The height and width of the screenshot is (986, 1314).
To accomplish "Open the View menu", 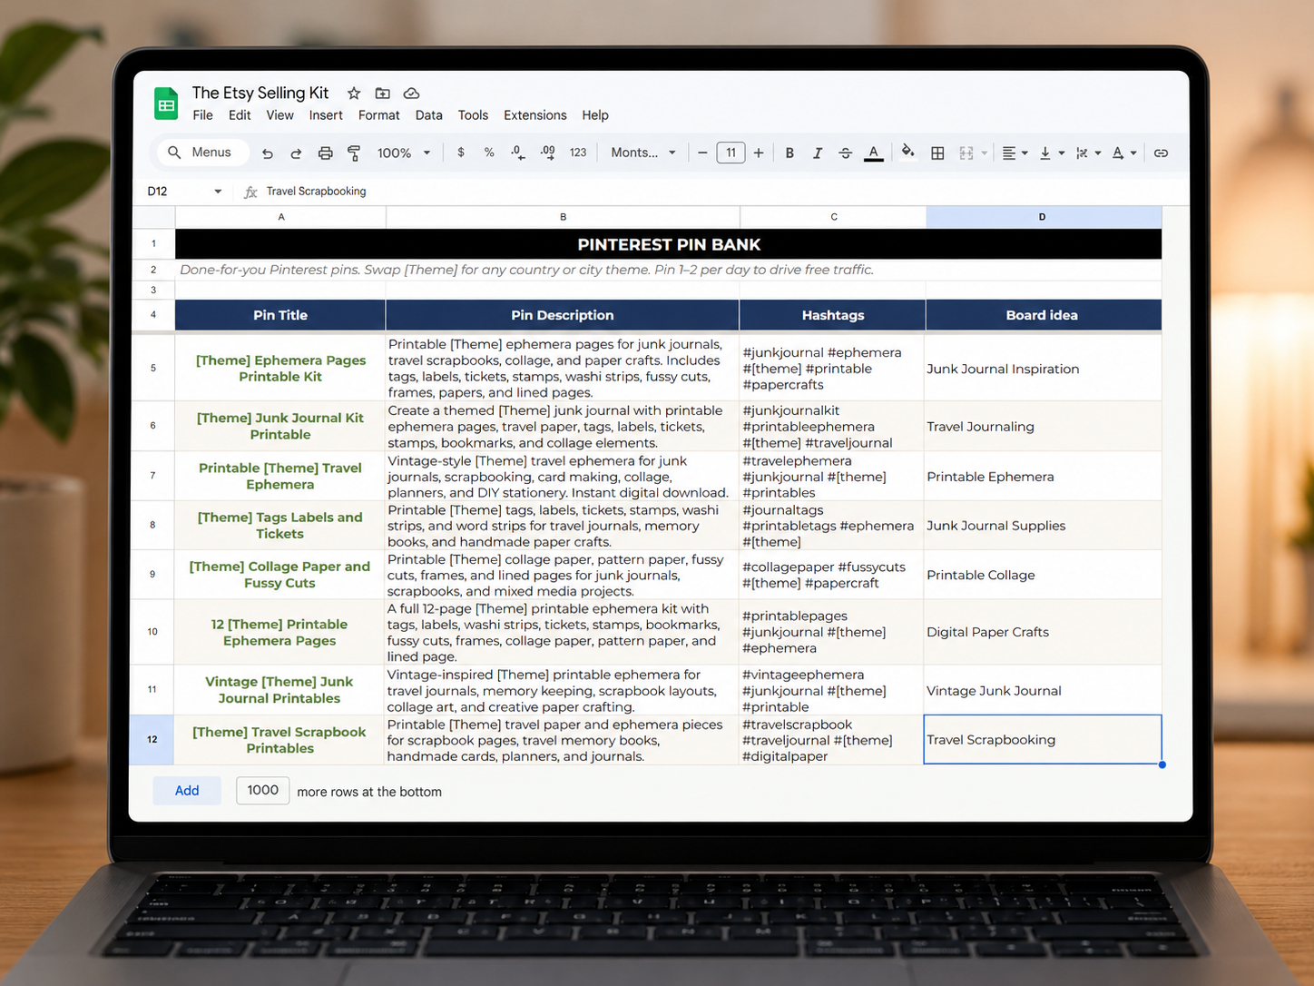I will coord(279,115).
